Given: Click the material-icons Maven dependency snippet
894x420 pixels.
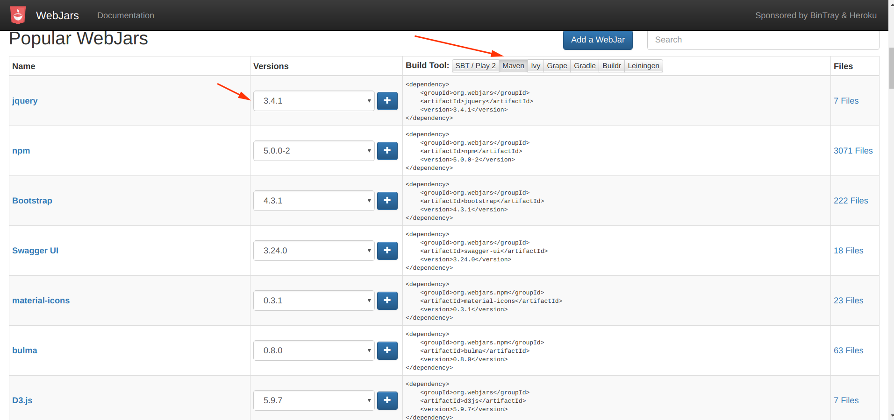Looking at the screenshot, I should point(484,301).
